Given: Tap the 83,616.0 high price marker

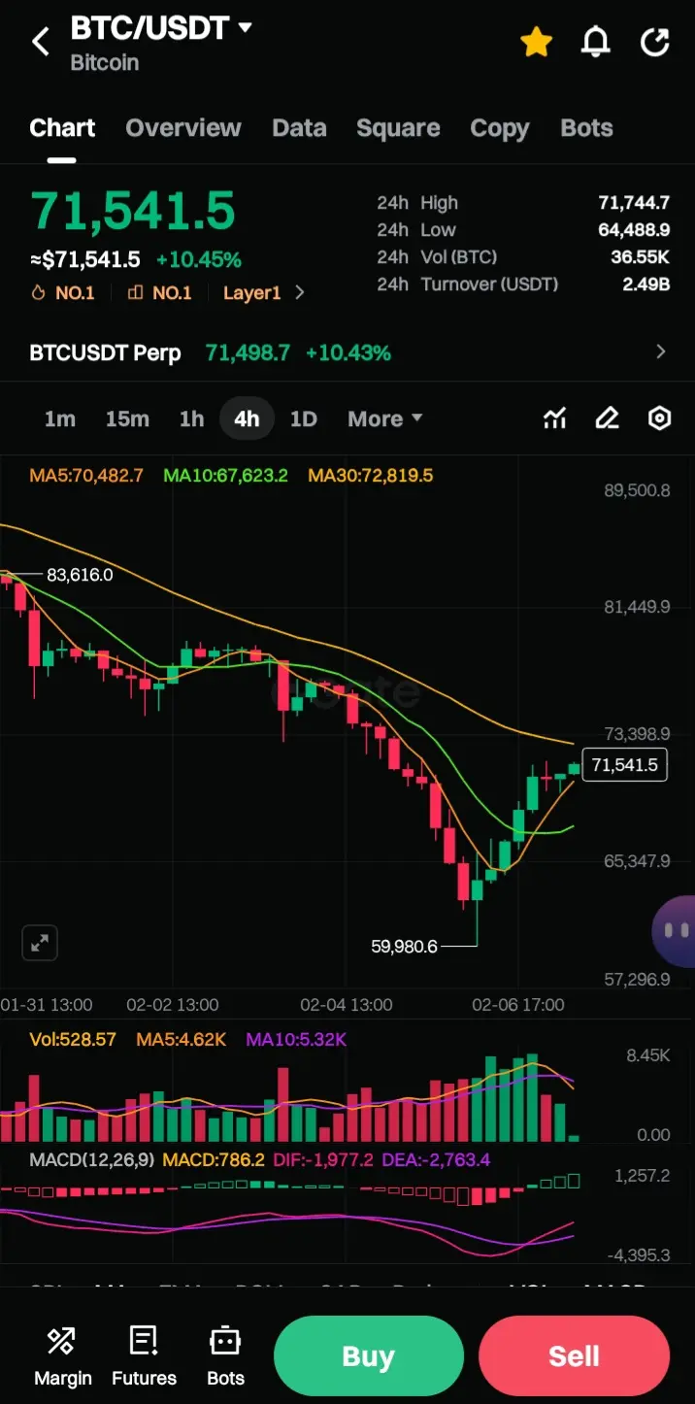Looking at the screenshot, I should pyautogui.click(x=80, y=575).
